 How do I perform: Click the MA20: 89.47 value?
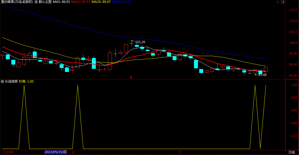click(x=101, y=2)
